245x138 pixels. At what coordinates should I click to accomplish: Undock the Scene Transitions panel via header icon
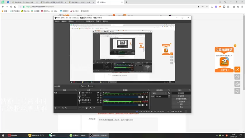pos(169,90)
